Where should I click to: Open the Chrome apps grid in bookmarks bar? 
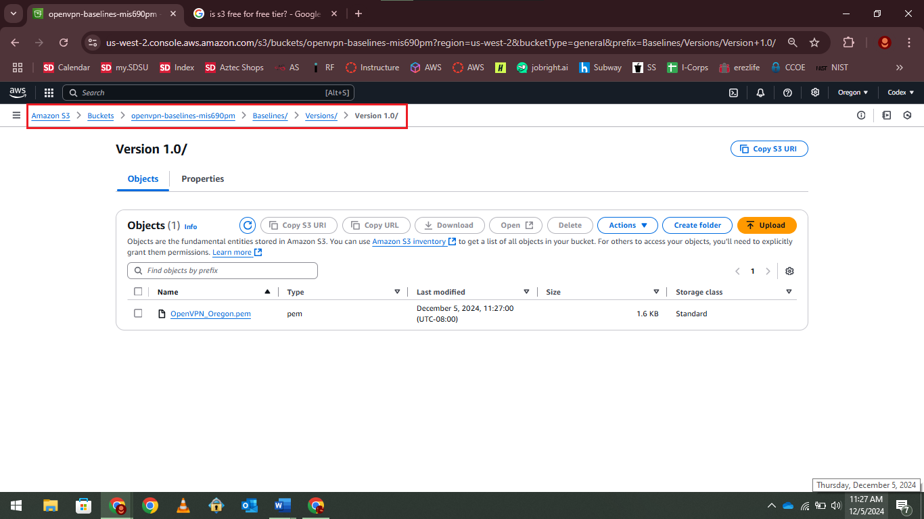point(18,68)
